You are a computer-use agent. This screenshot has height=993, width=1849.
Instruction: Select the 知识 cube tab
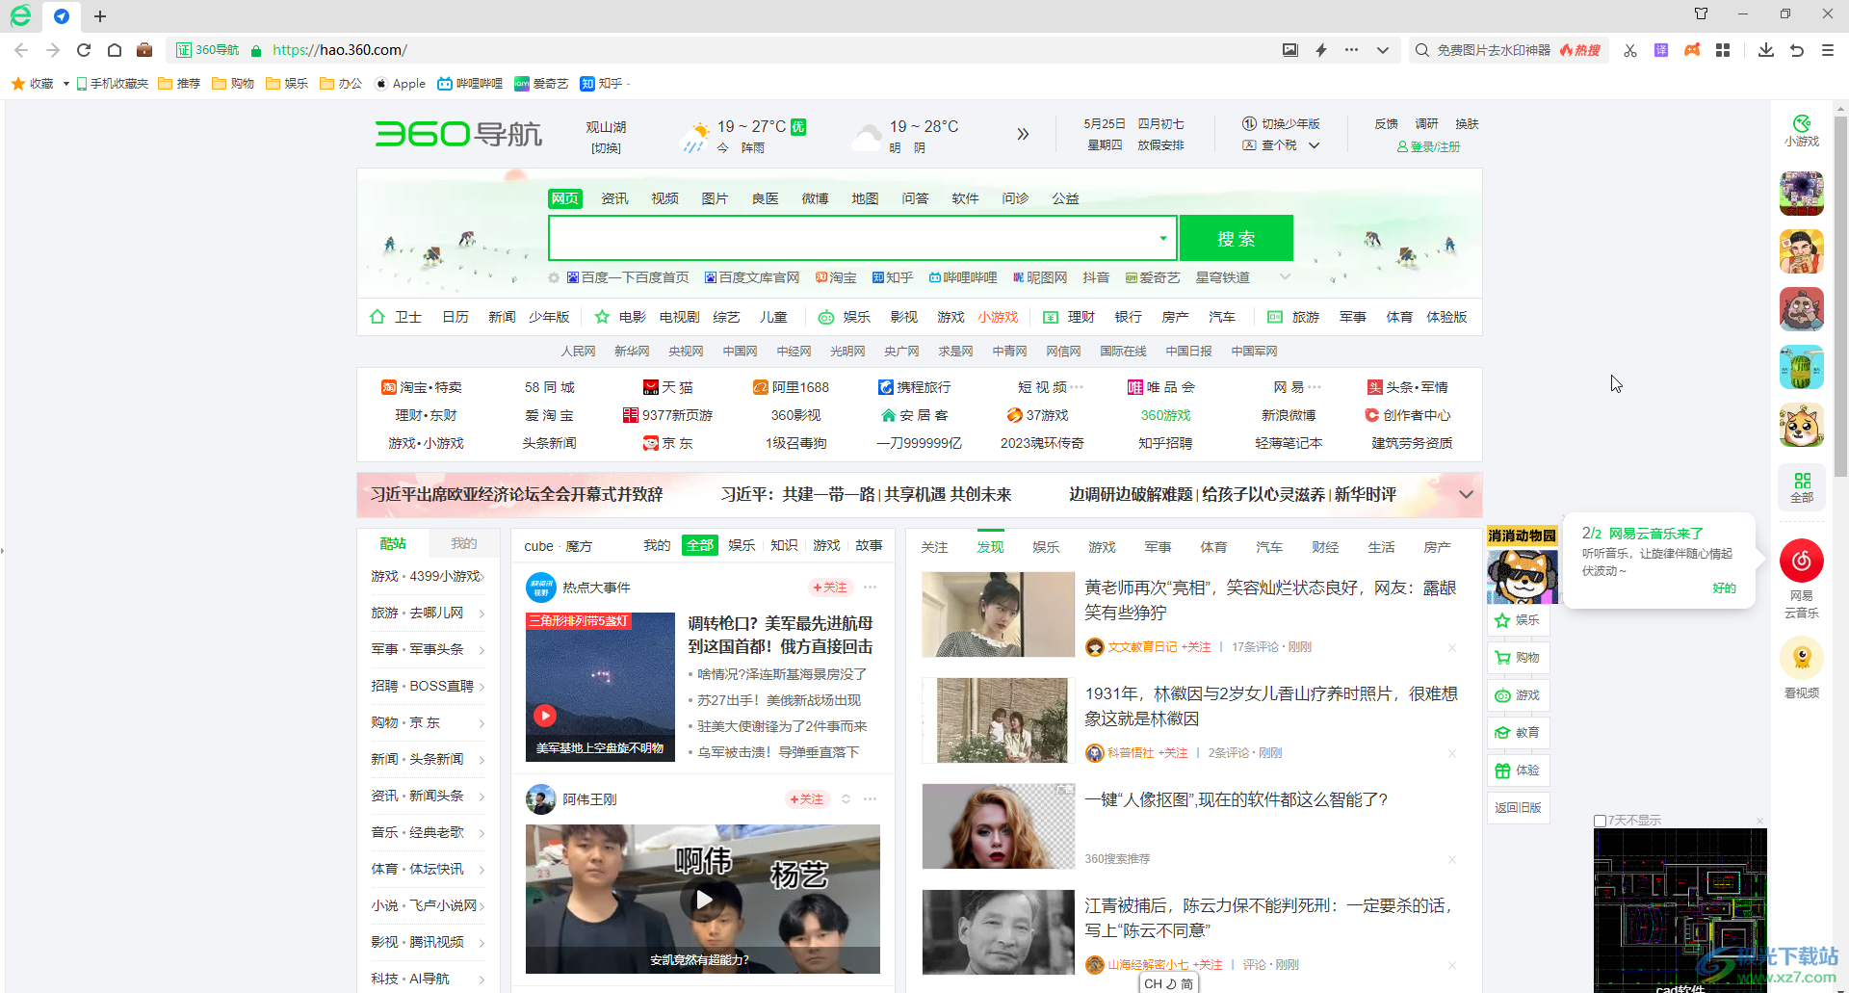(784, 545)
